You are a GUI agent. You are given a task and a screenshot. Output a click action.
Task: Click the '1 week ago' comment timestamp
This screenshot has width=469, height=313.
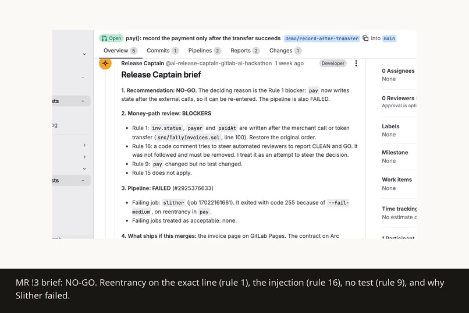(x=289, y=63)
